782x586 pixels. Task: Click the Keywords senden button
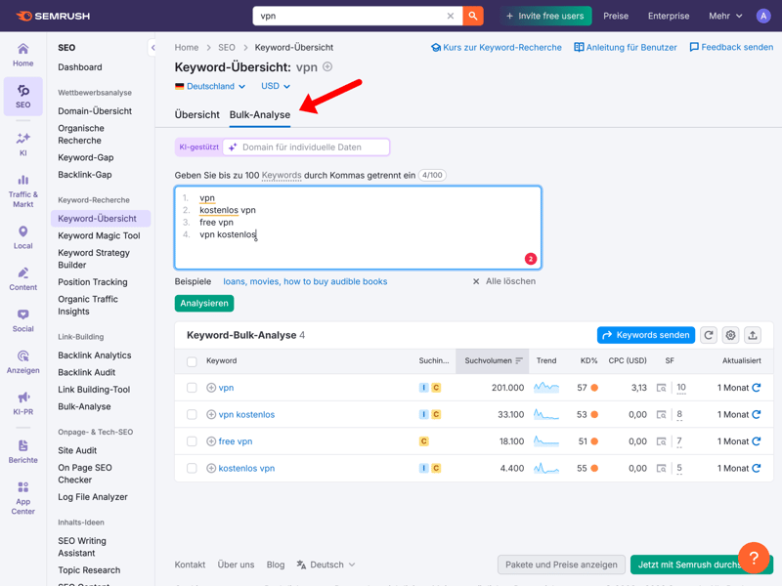click(x=645, y=335)
